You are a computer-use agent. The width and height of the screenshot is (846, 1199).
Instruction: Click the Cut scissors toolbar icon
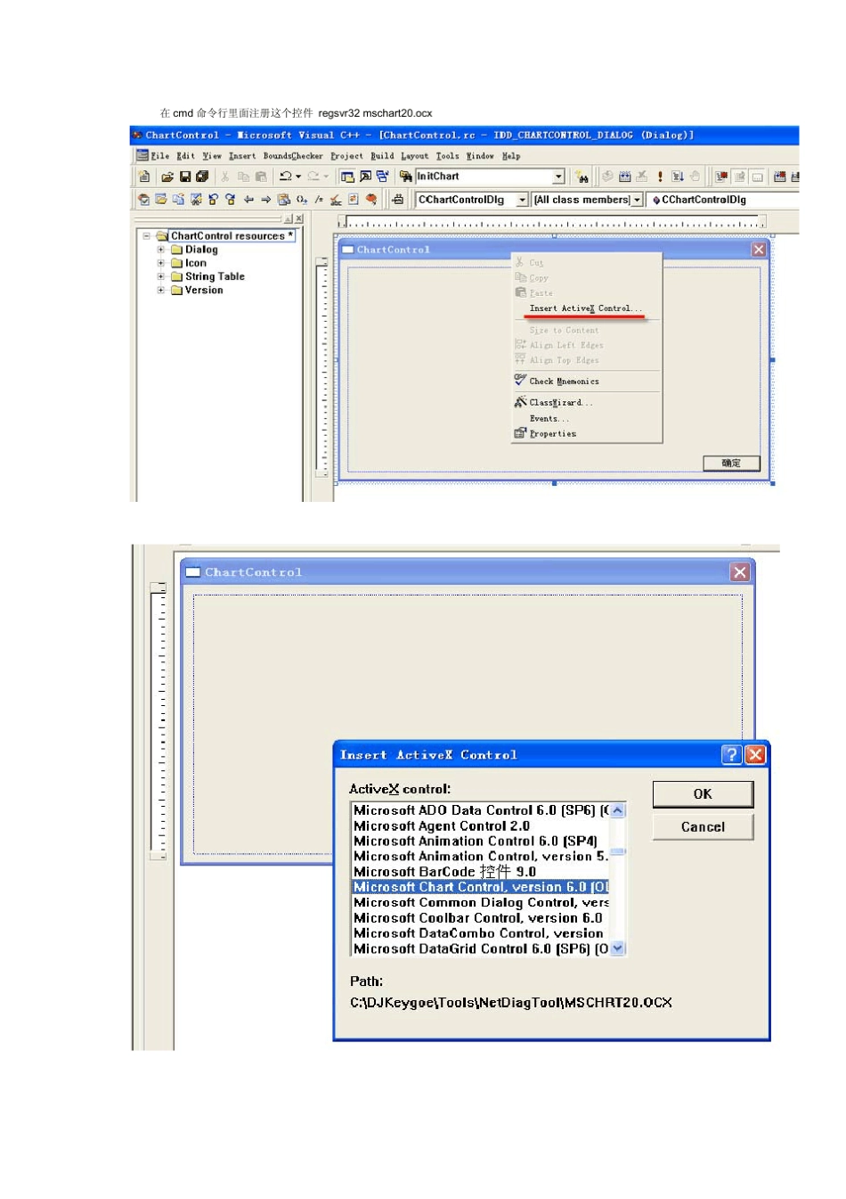point(225,177)
